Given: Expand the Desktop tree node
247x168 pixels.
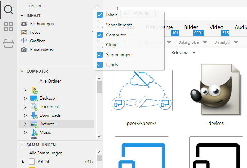Looking at the screenshot, I should pyautogui.click(x=25, y=98).
